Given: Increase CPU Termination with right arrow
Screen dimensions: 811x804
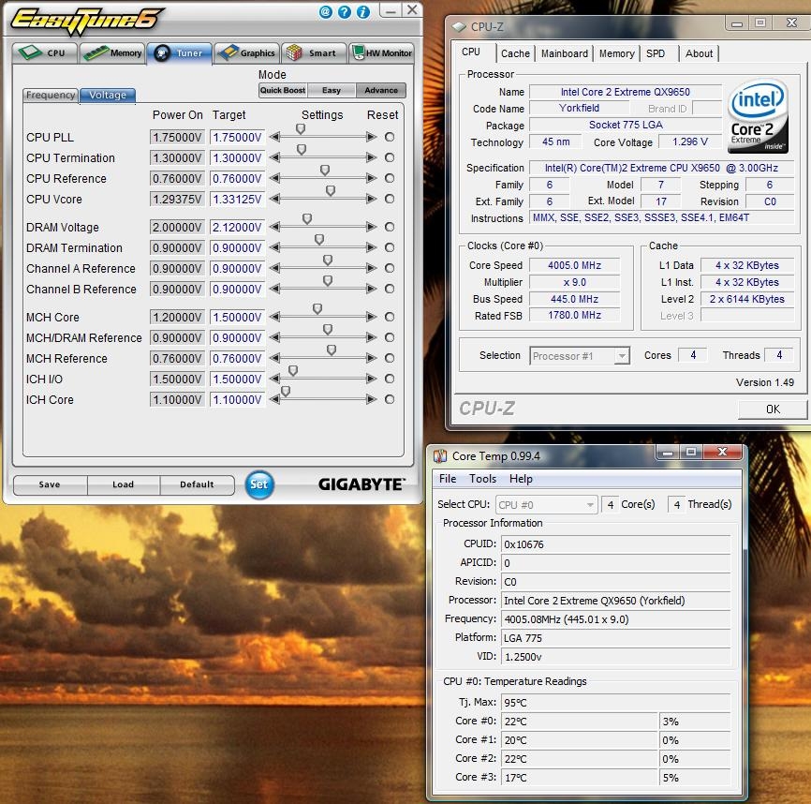Looking at the screenshot, I should (372, 157).
